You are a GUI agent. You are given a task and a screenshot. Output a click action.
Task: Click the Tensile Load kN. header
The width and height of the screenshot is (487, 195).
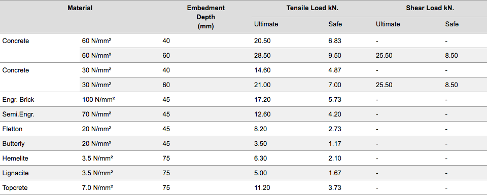click(x=312, y=9)
